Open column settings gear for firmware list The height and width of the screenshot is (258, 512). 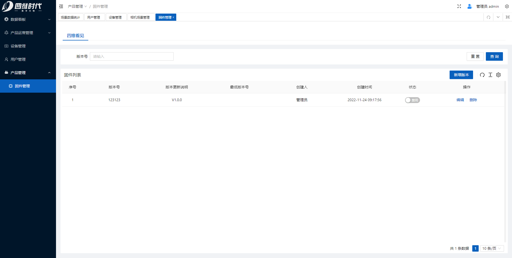(x=498, y=75)
